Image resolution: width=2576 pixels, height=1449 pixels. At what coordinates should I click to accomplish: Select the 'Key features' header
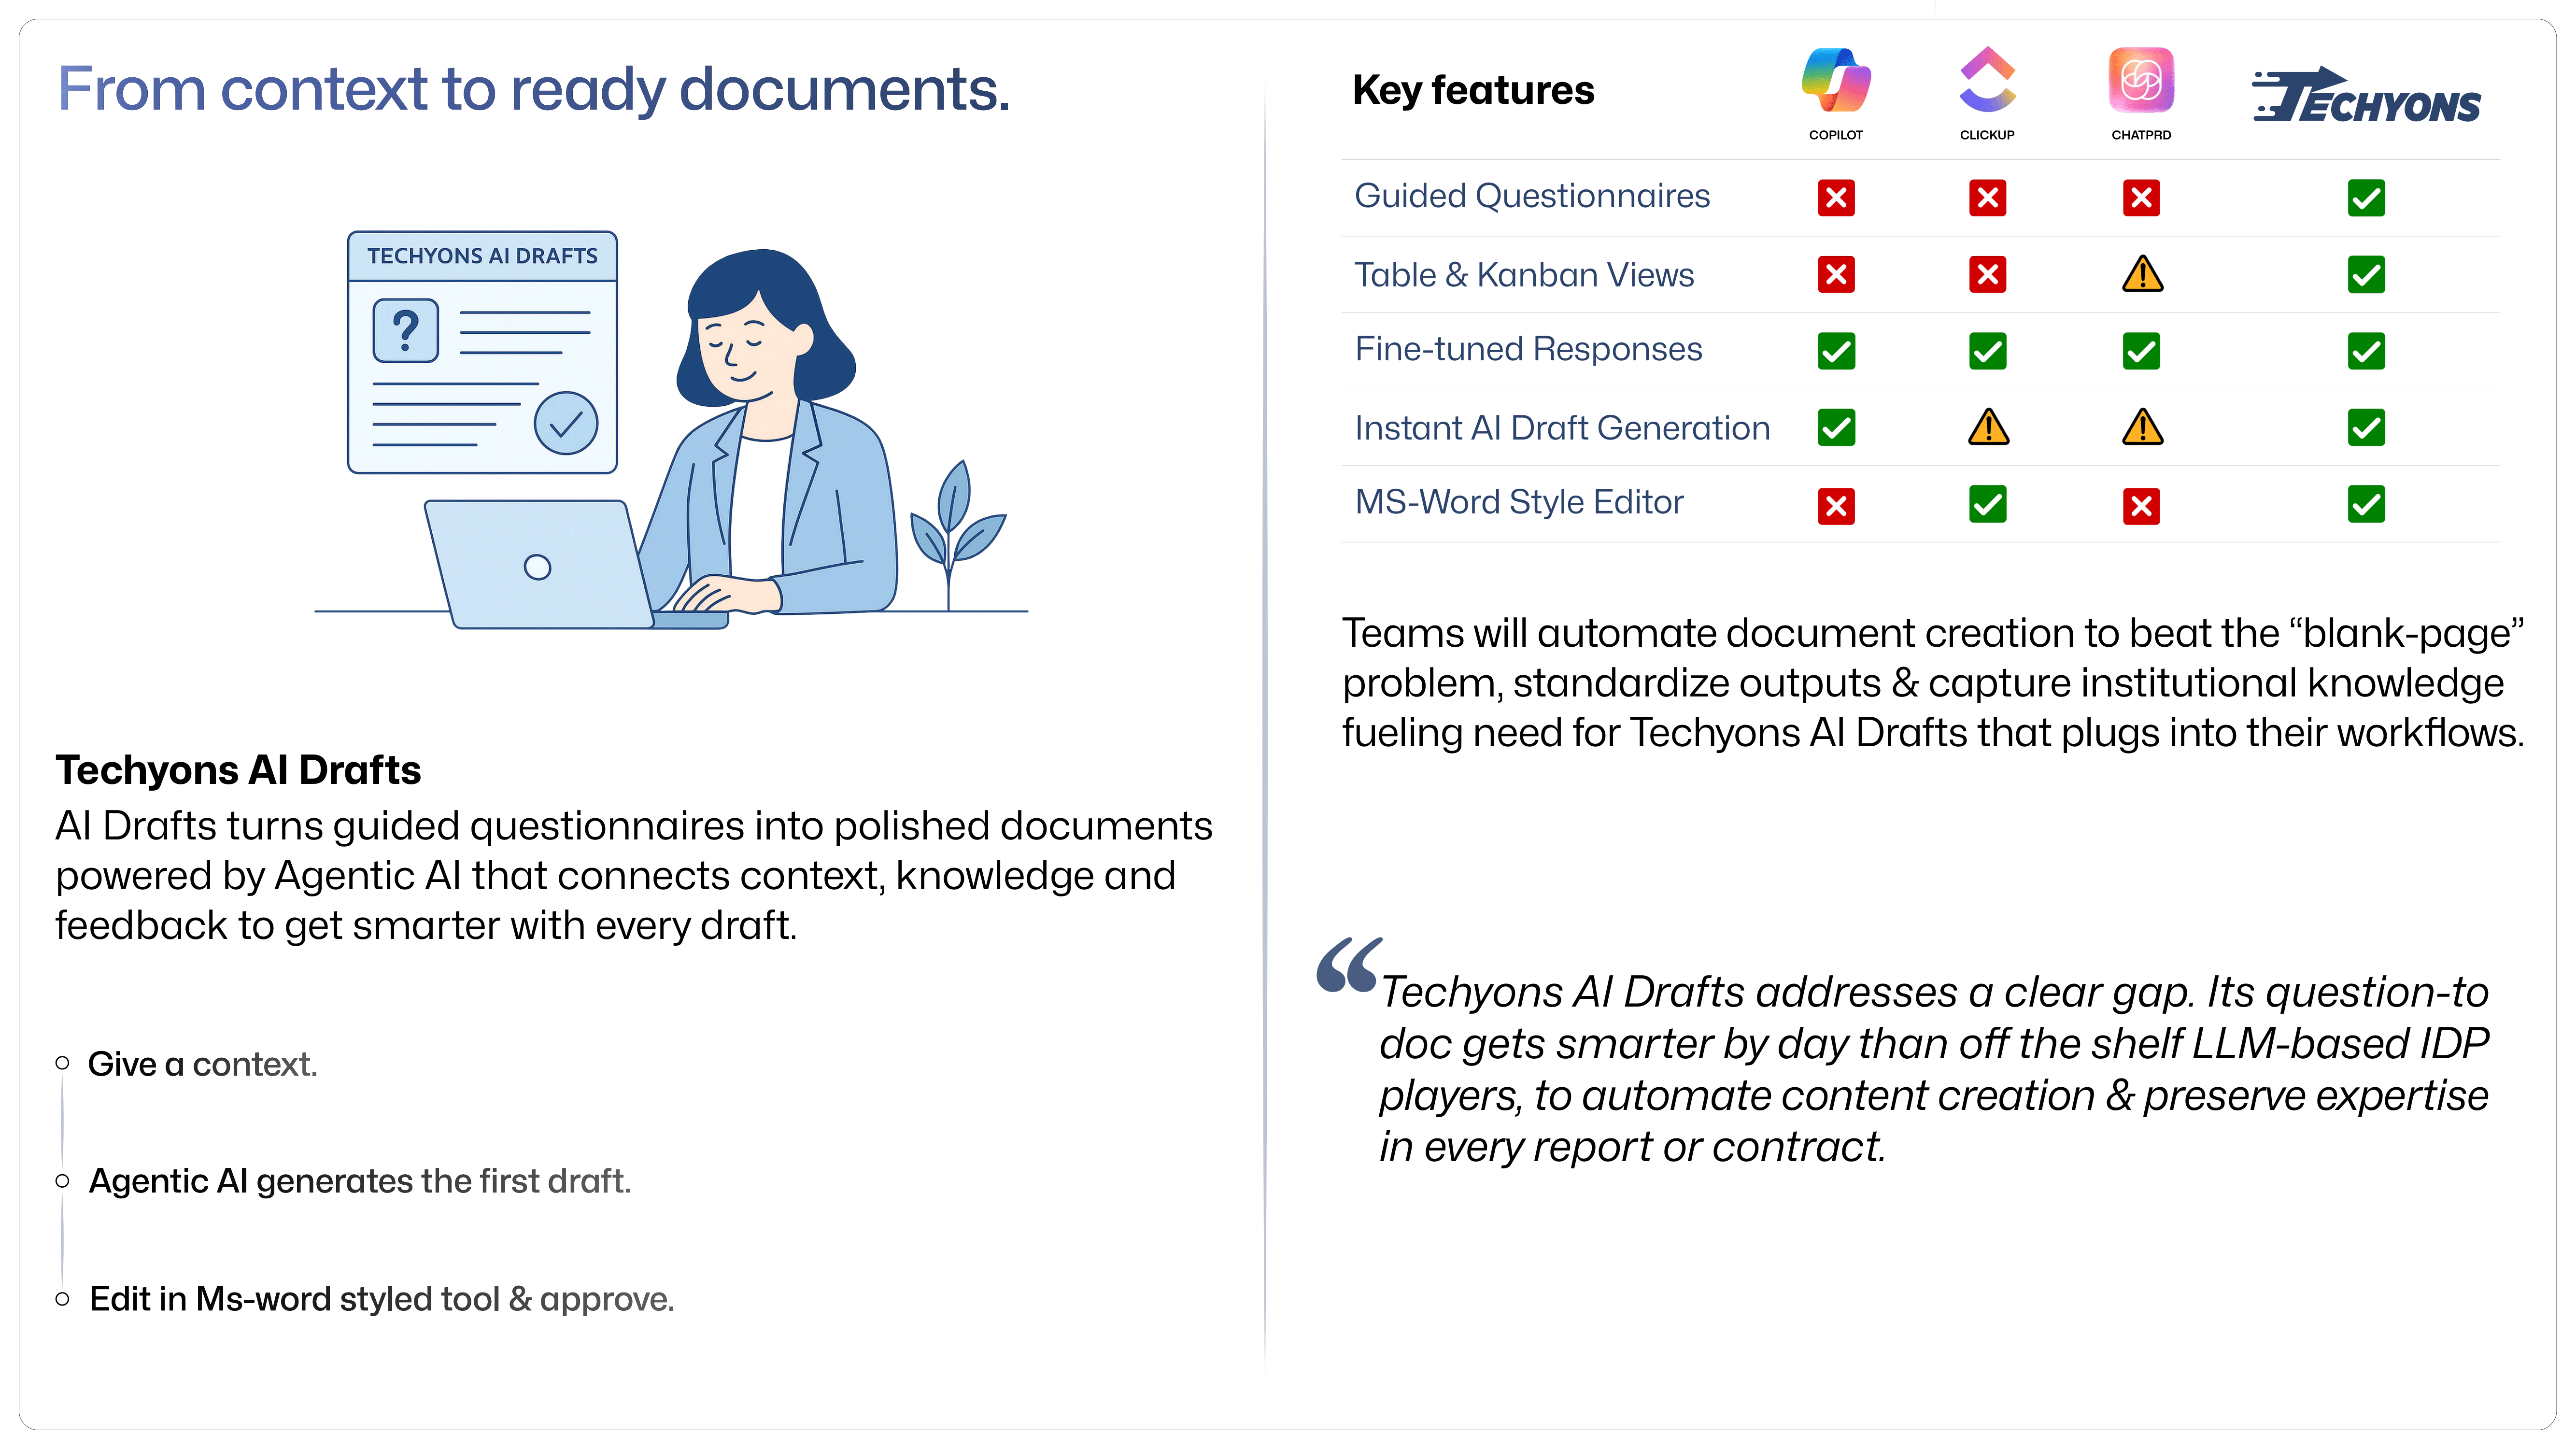[x=1474, y=89]
